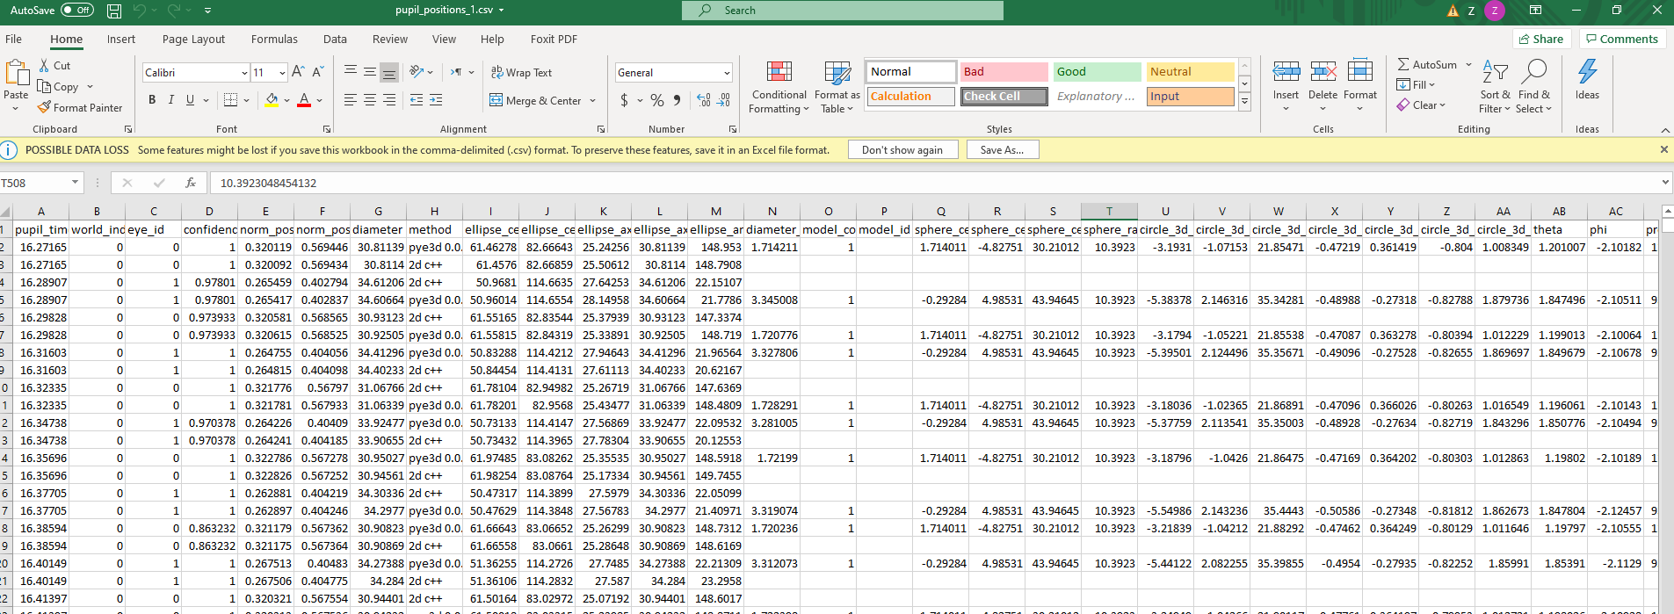Click Decrease Indent icon
This screenshot has width=1674, height=614.
point(417,100)
